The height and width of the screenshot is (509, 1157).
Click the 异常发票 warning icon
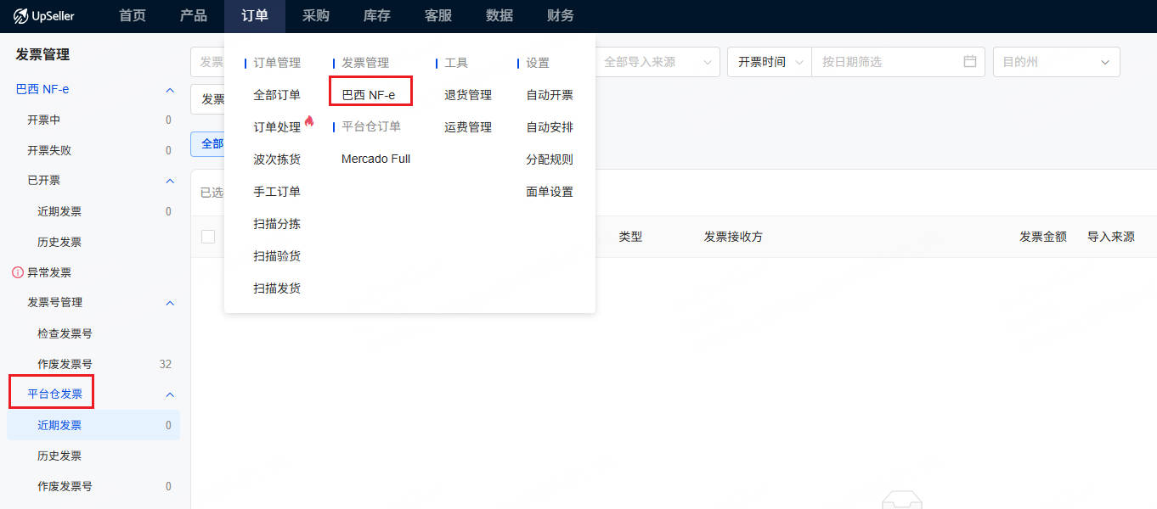[17, 272]
